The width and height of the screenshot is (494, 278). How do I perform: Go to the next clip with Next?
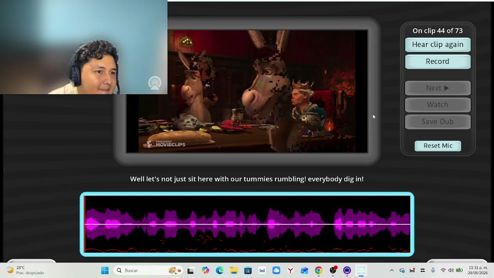438,88
